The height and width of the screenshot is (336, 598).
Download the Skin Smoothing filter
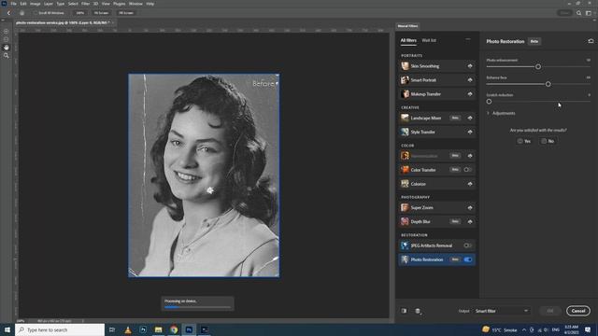(470, 66)
